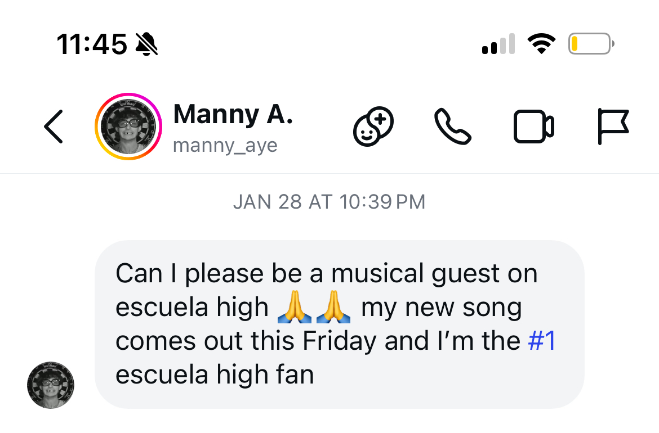This screenshot has height=433, width=659.
Task: Tap the words escuela high in the message
Action: pos(192,306)
